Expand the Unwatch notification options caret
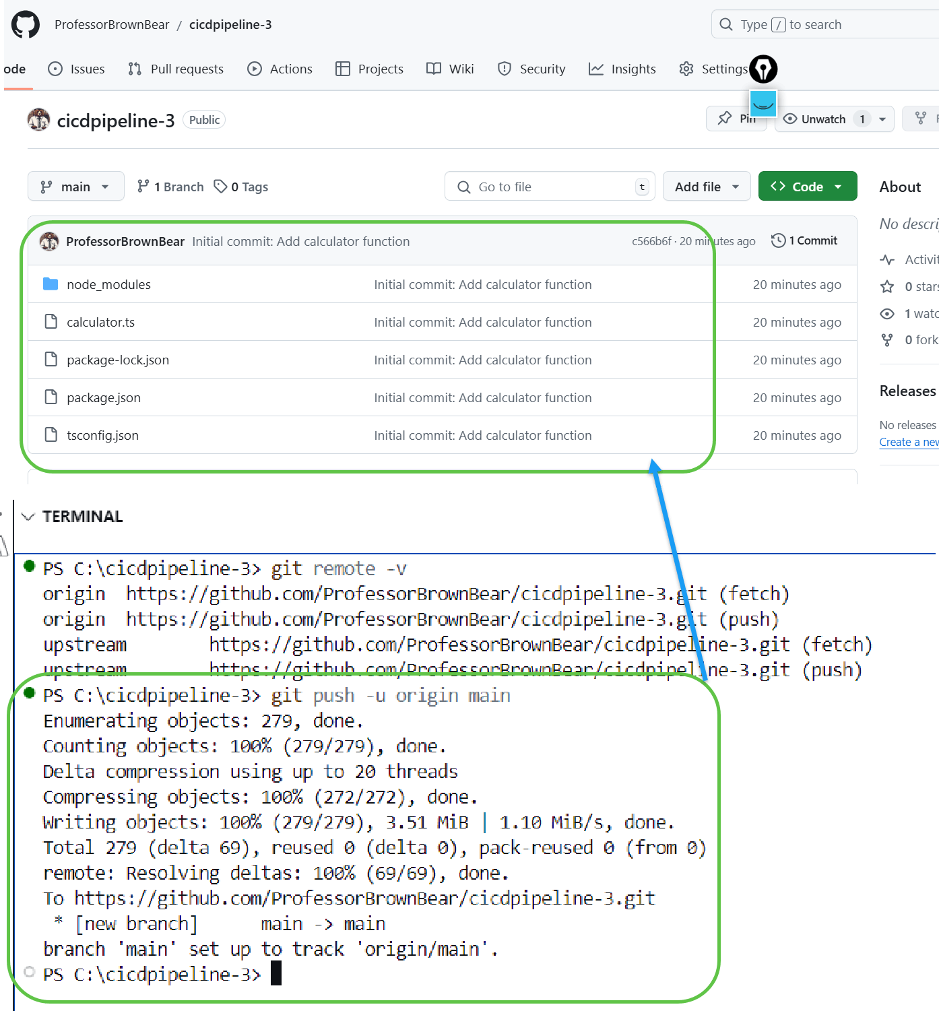 [882, 119]
